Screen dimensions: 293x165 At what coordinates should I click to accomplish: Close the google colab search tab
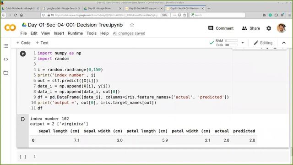point(79,8)
